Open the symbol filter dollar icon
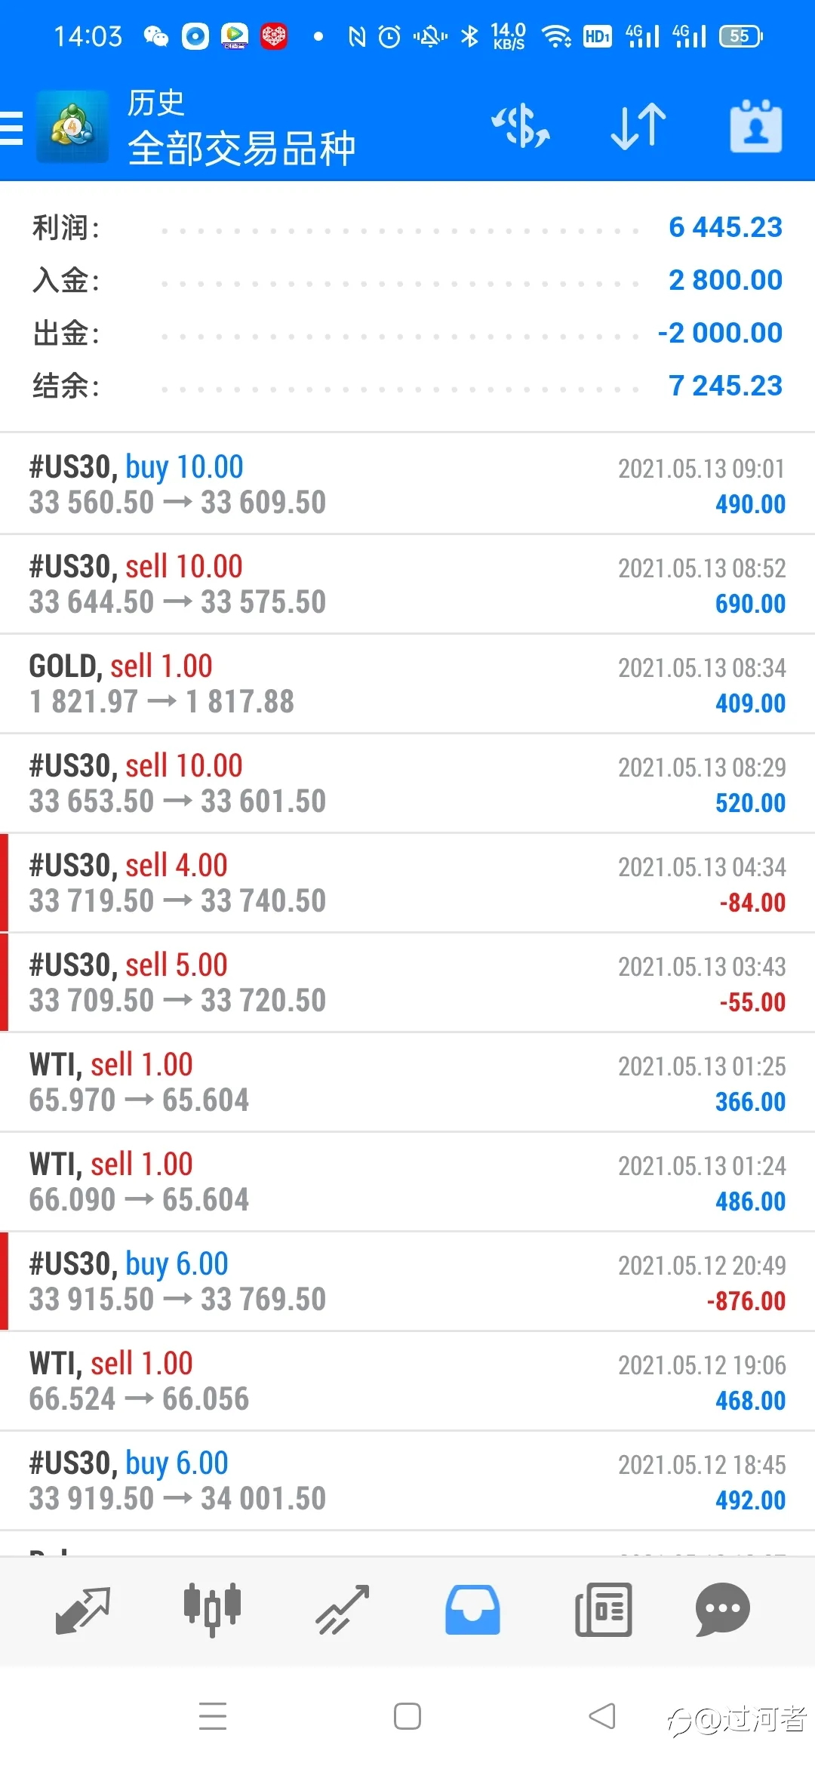The width and height of the screenshot is (815, 1766). [521, 126]
